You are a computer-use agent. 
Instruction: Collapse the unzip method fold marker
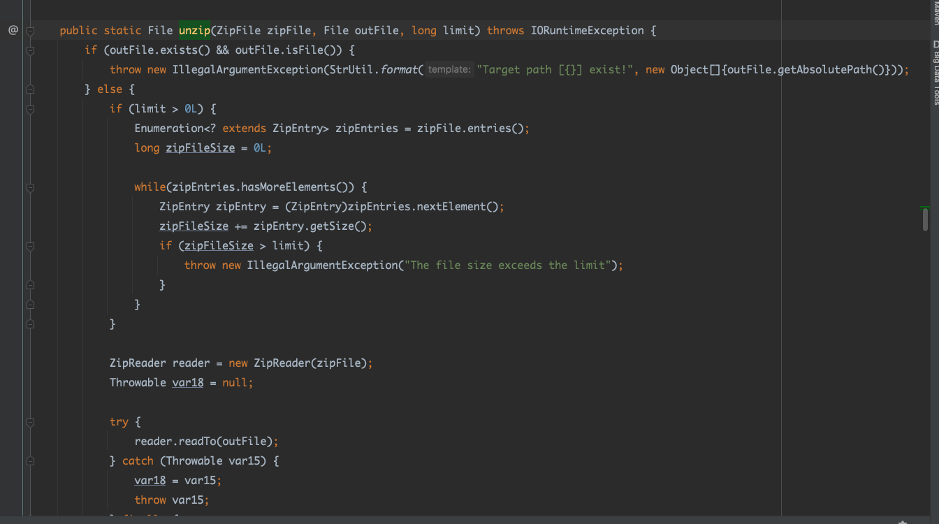point(30,31)
